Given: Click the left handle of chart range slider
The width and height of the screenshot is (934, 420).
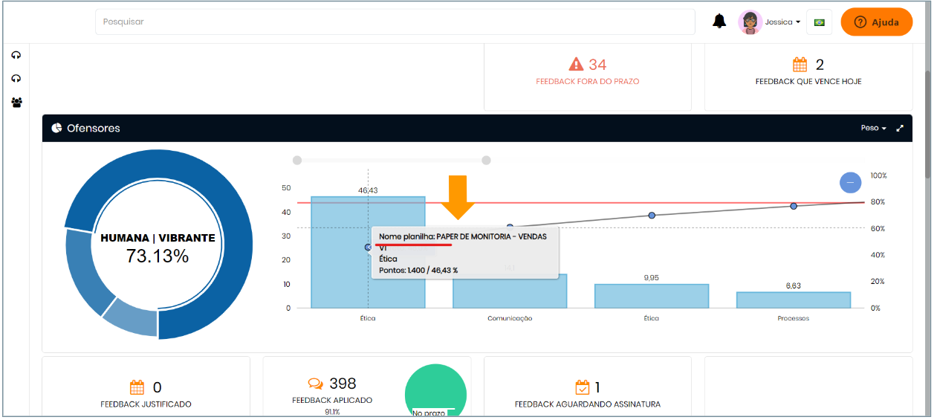Looking at the screenshot, I should (x=297, y=160).
